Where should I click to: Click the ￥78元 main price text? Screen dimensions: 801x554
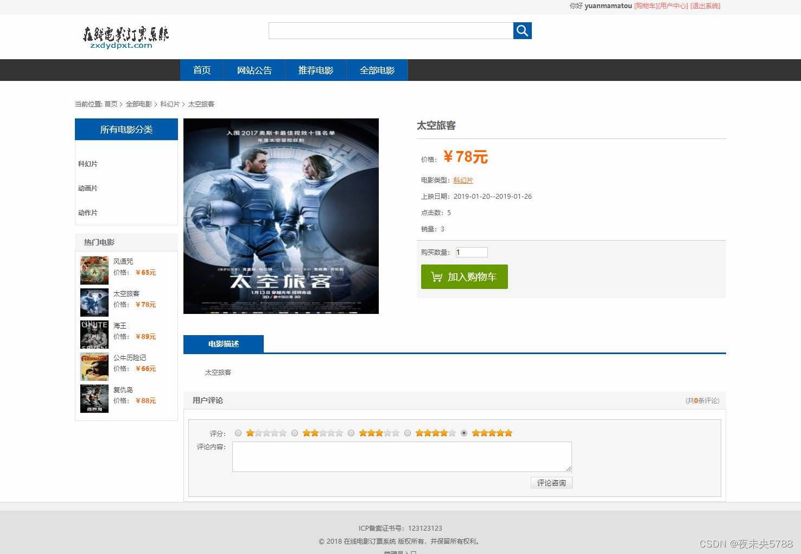466,157
